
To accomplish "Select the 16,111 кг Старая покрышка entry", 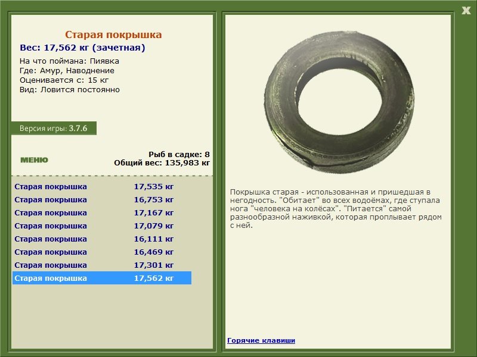I will (101, 239).
